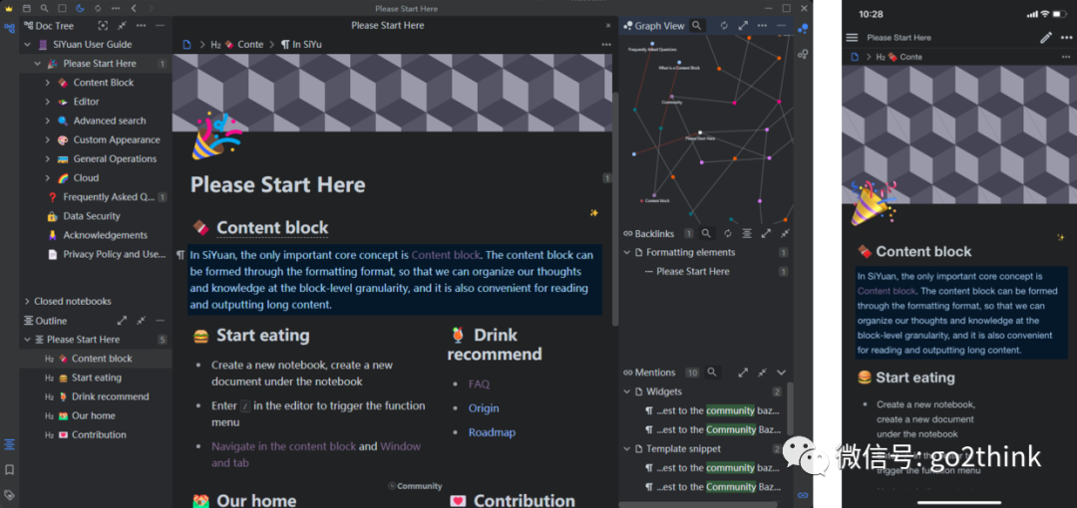Collapse the Widgets mentions group
The width and height of the screenshot is (1077, 508).
click(x=627, y=392)
